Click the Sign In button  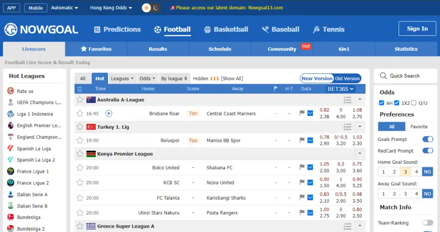pyautogui.click(x=417, y=29)
